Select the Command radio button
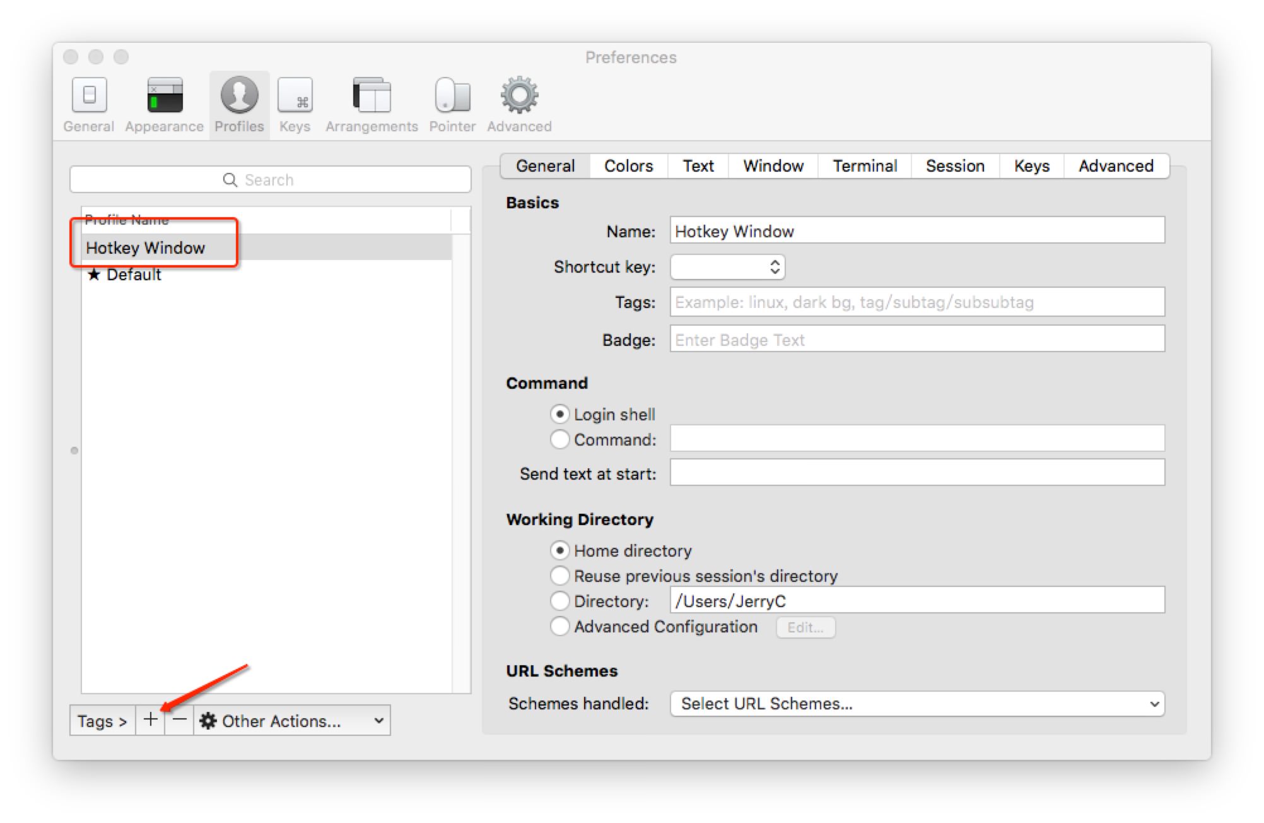 (x=559, y=439)
